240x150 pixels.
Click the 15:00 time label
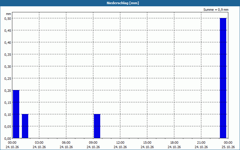(x=147, y=143)
